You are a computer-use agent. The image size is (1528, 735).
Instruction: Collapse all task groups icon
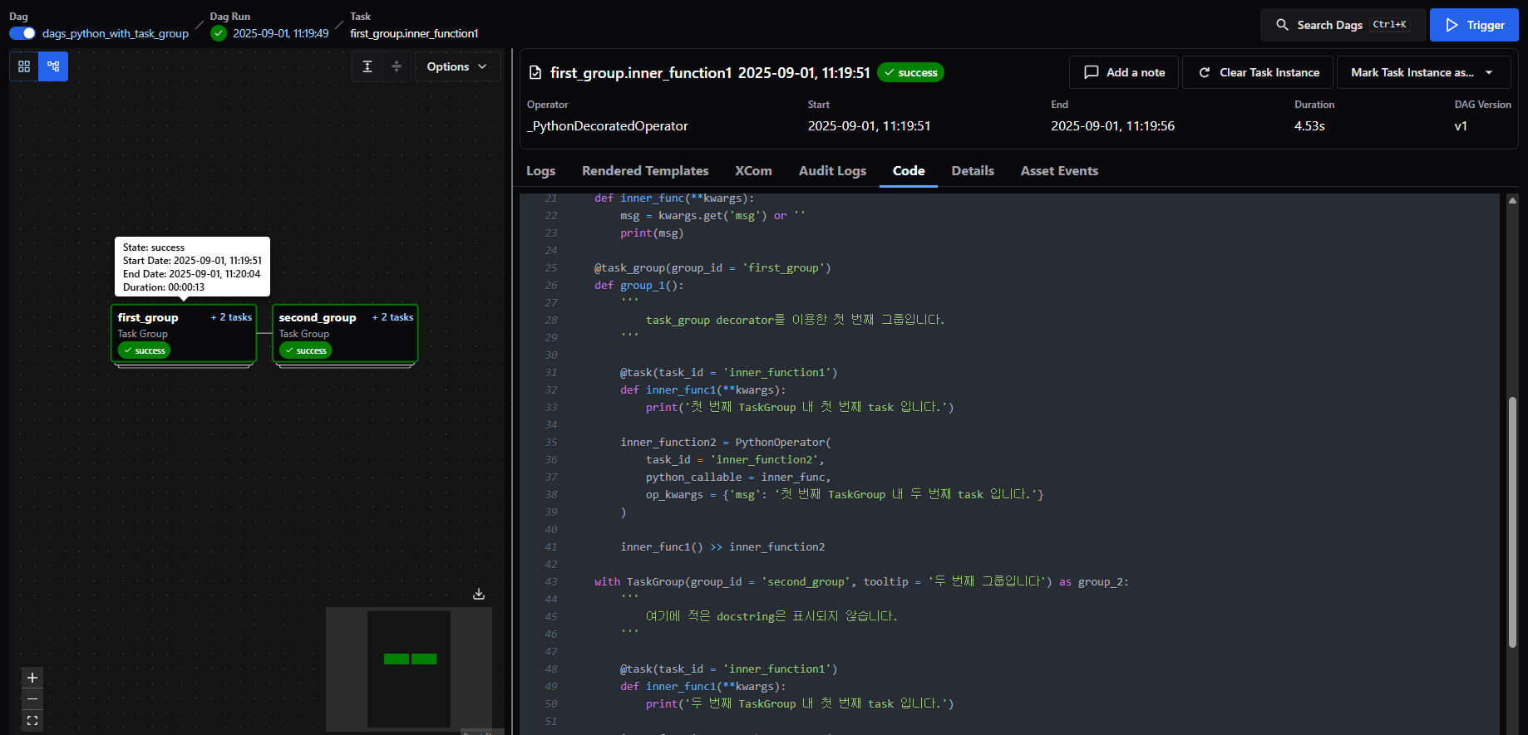click(x=397, y=66)
